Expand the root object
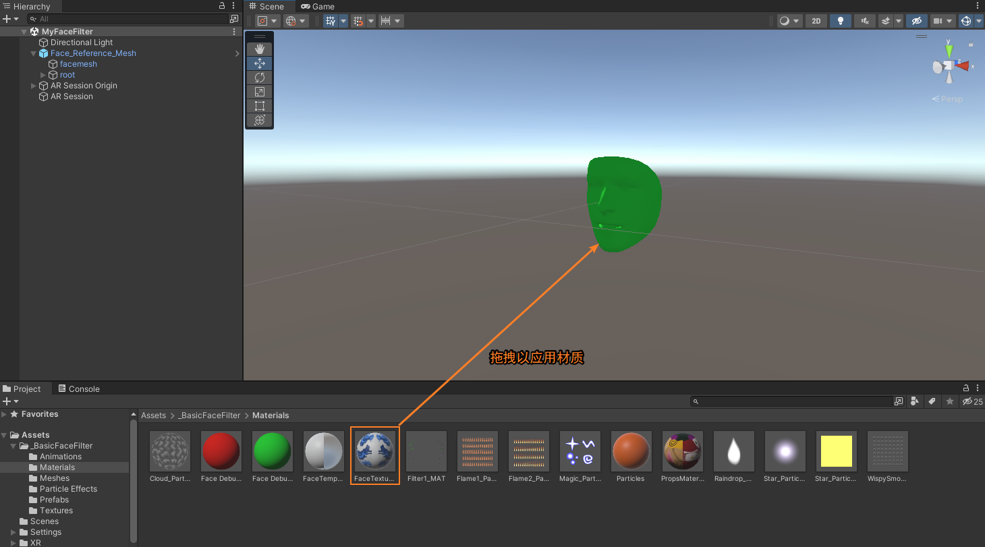The width and height of the screenshot is (985, 547). tap(43, 75)
